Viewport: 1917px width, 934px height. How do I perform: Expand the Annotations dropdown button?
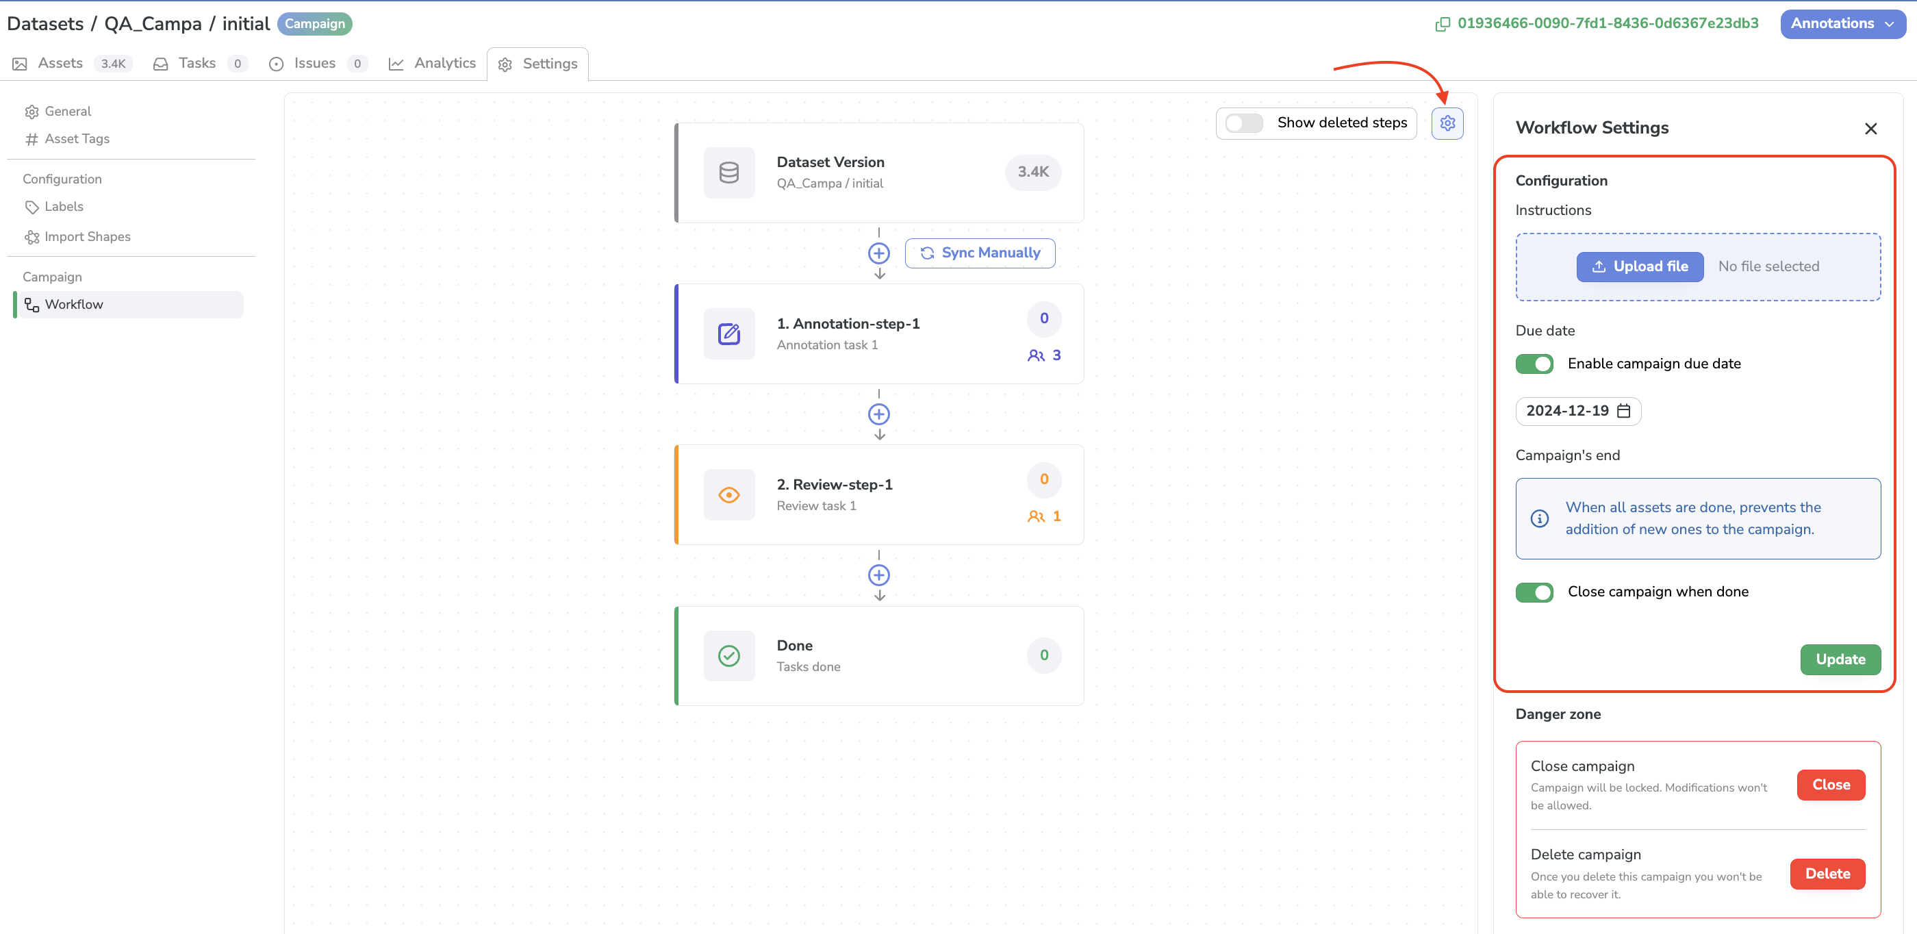1840,22
